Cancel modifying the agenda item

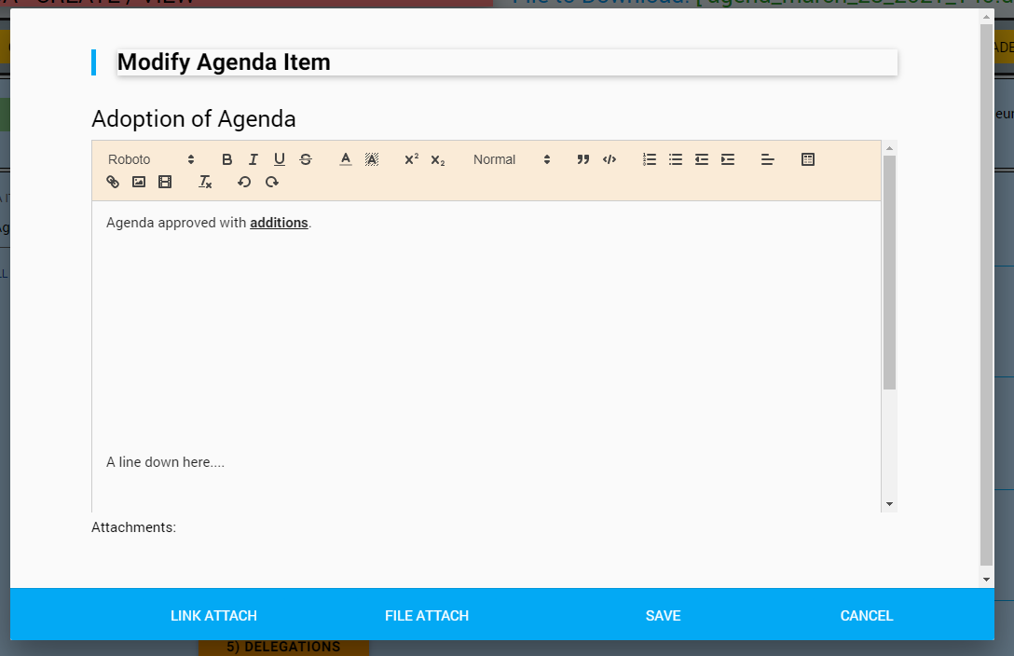tap(867, 616)
